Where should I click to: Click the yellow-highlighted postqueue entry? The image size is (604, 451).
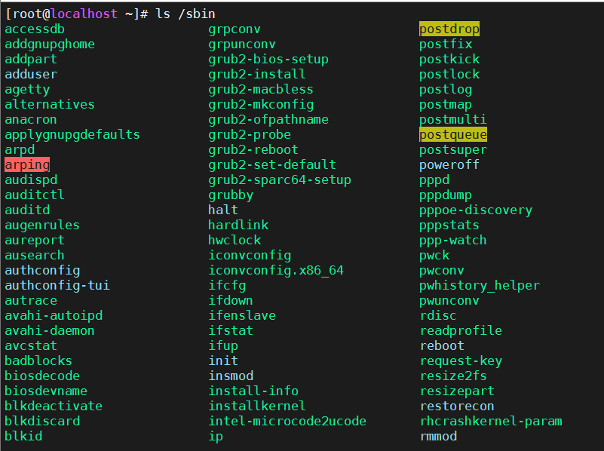[452, 134]
